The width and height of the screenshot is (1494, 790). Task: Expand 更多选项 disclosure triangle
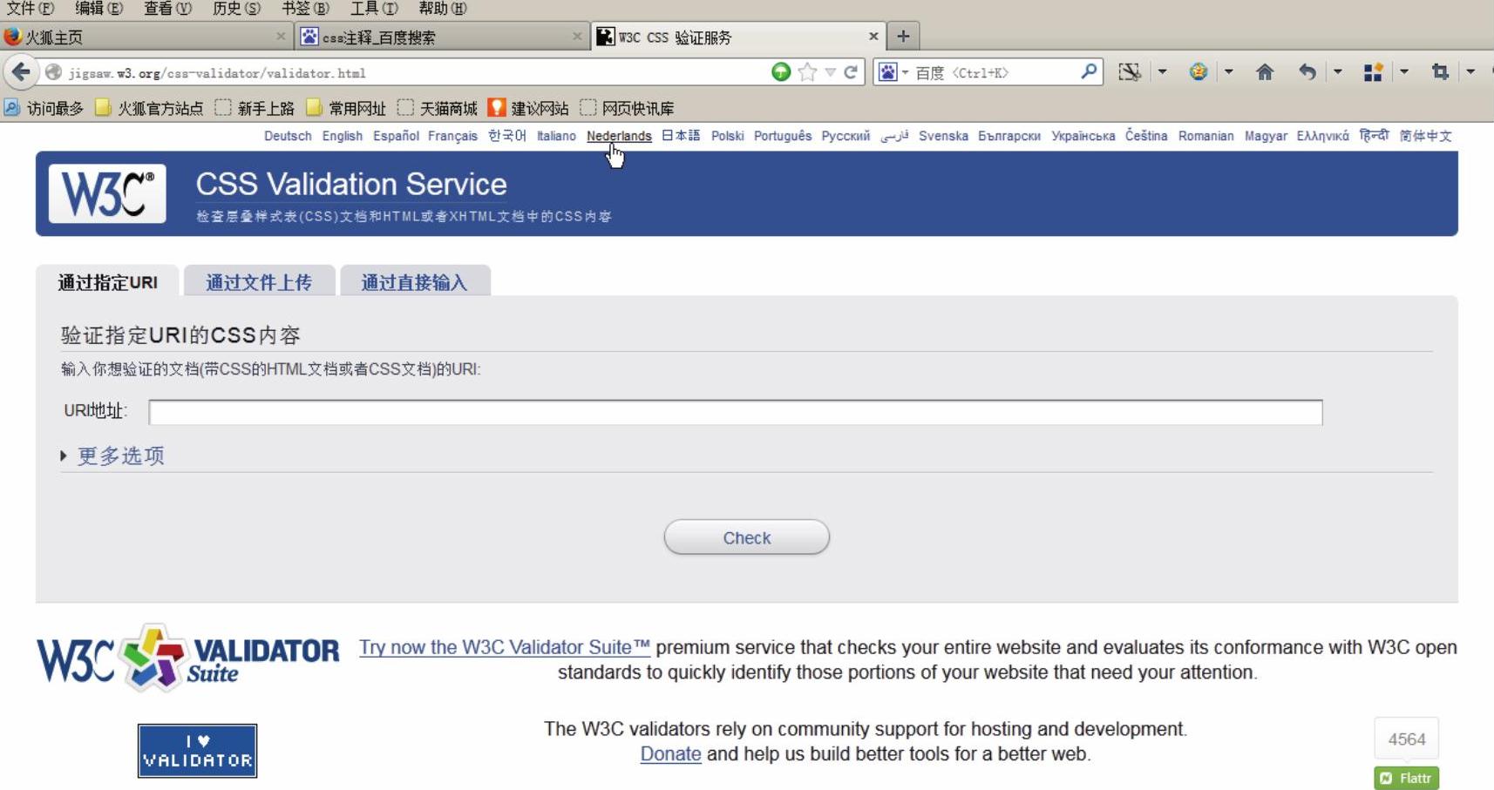(64, 456)
